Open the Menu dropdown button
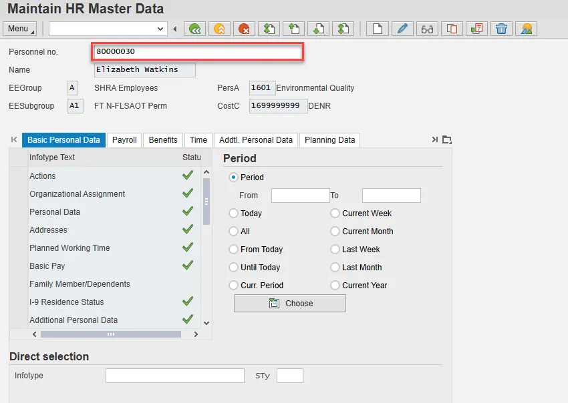This screenshot has width=568, height=403. (20, 29)
